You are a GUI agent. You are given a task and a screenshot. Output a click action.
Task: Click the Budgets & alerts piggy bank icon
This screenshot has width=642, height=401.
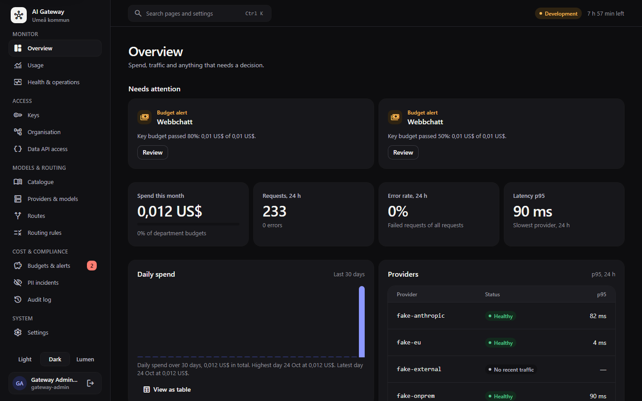click(x=18, y=266)
